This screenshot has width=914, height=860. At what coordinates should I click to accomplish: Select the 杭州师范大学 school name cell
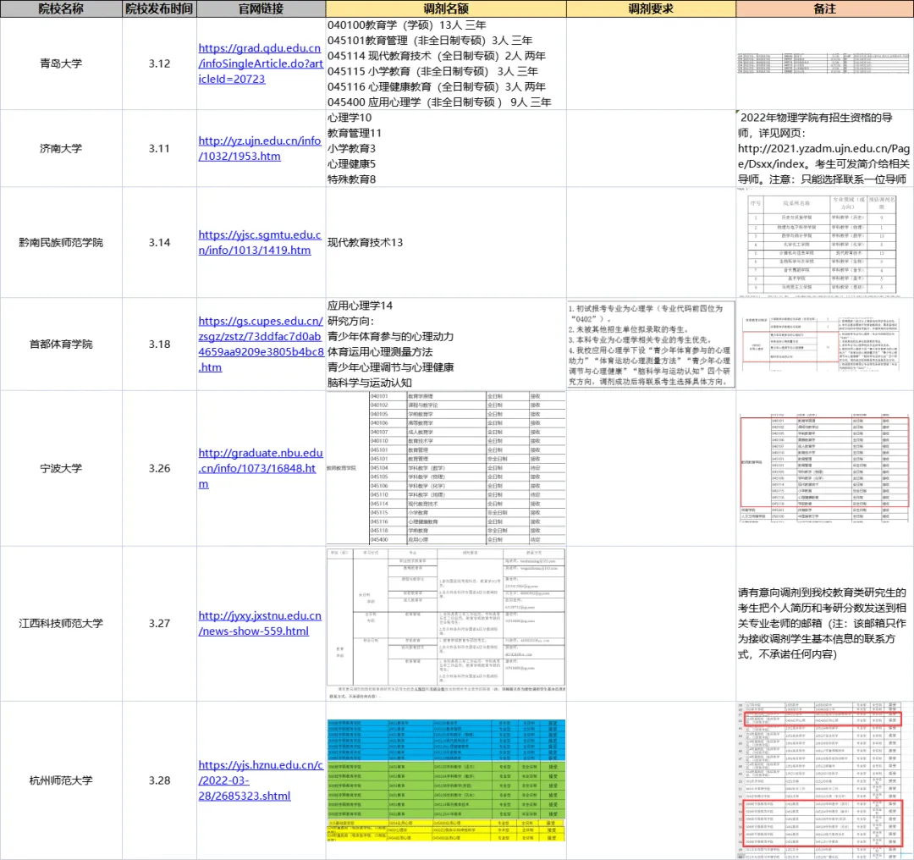click(61, 780)
